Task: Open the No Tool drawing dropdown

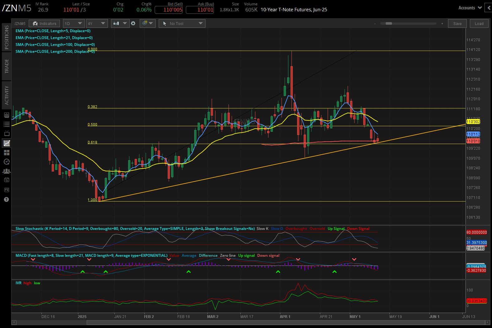Action: tap(182, 23)
